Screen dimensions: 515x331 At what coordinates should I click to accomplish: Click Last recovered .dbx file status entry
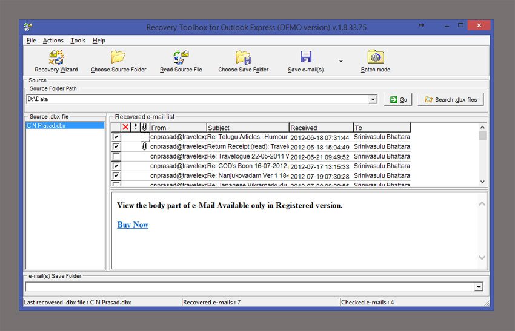[102, 302]
